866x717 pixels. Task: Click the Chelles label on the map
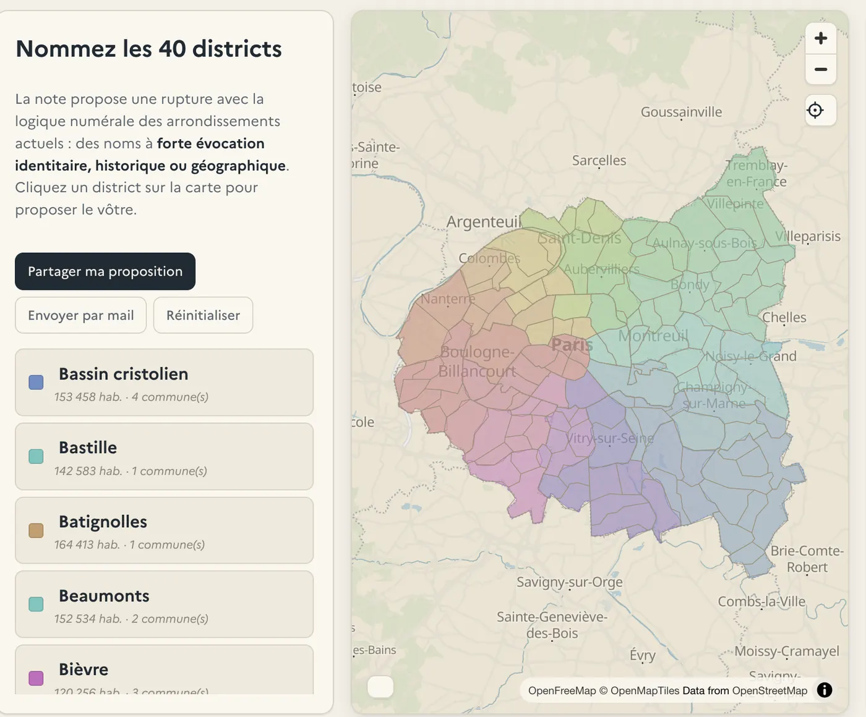[x=784, y=318]
